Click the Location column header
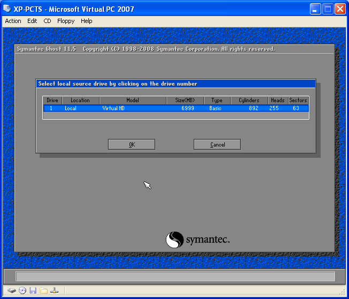 coord(80,101)
